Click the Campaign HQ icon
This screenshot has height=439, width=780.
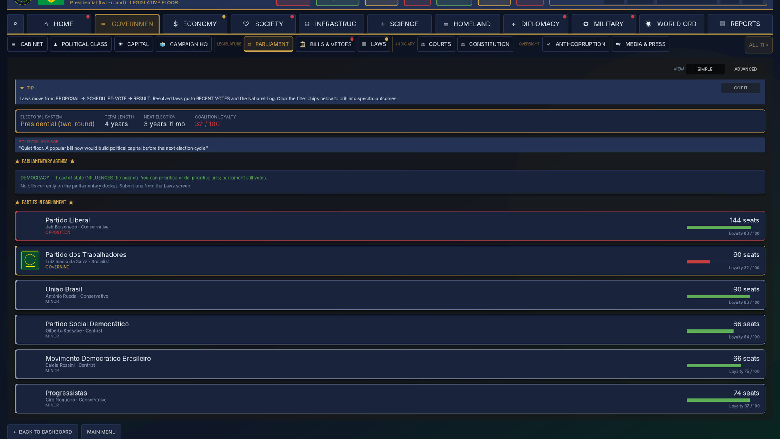pyautogui.click(x=162, y=44)
